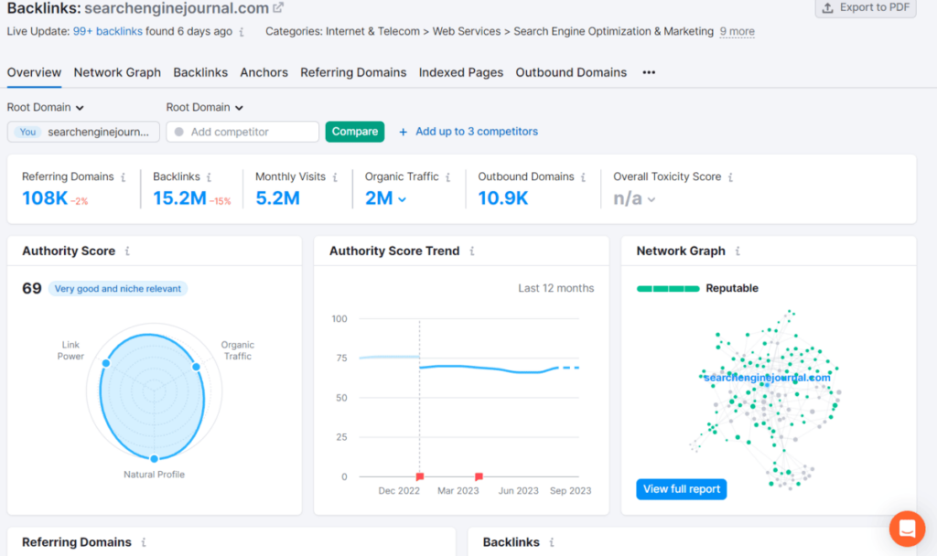Click info icon beside Authority Score Trend
937x556 pixels.
472,251
